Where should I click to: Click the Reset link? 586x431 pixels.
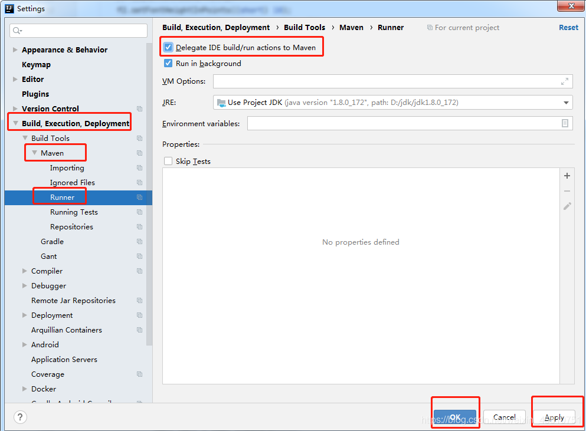(x=568, y=28)
